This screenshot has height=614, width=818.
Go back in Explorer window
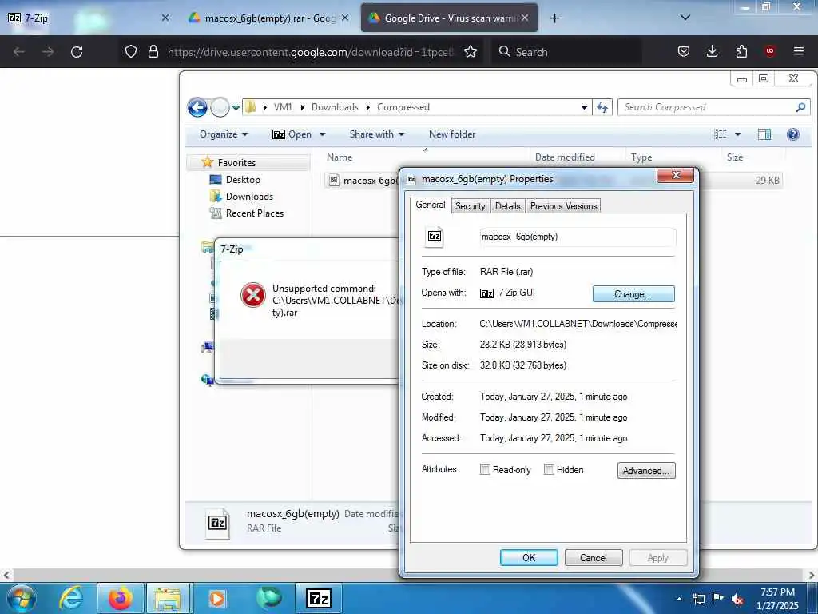197,108
